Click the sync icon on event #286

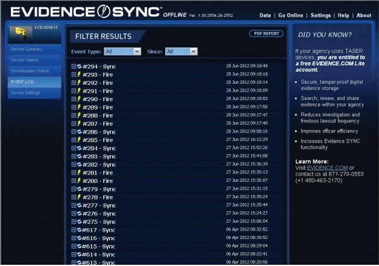[79, 132]
